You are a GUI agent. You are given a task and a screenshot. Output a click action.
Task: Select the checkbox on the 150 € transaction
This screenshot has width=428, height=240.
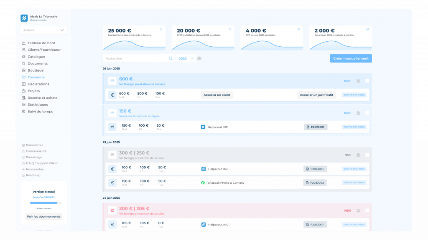367,113
